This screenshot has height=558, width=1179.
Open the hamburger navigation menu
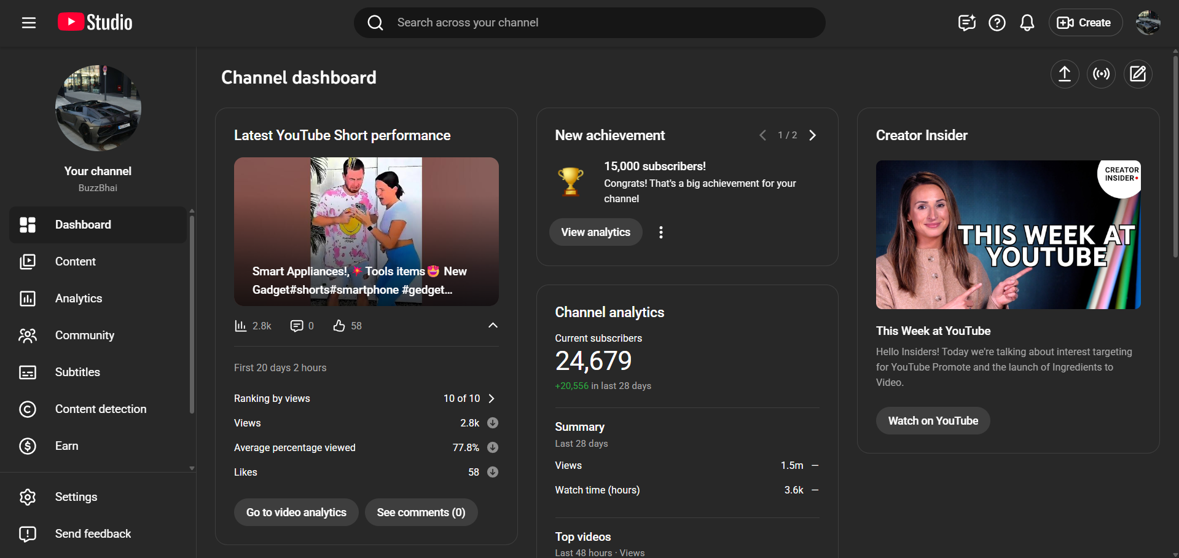tap(29, 23)
